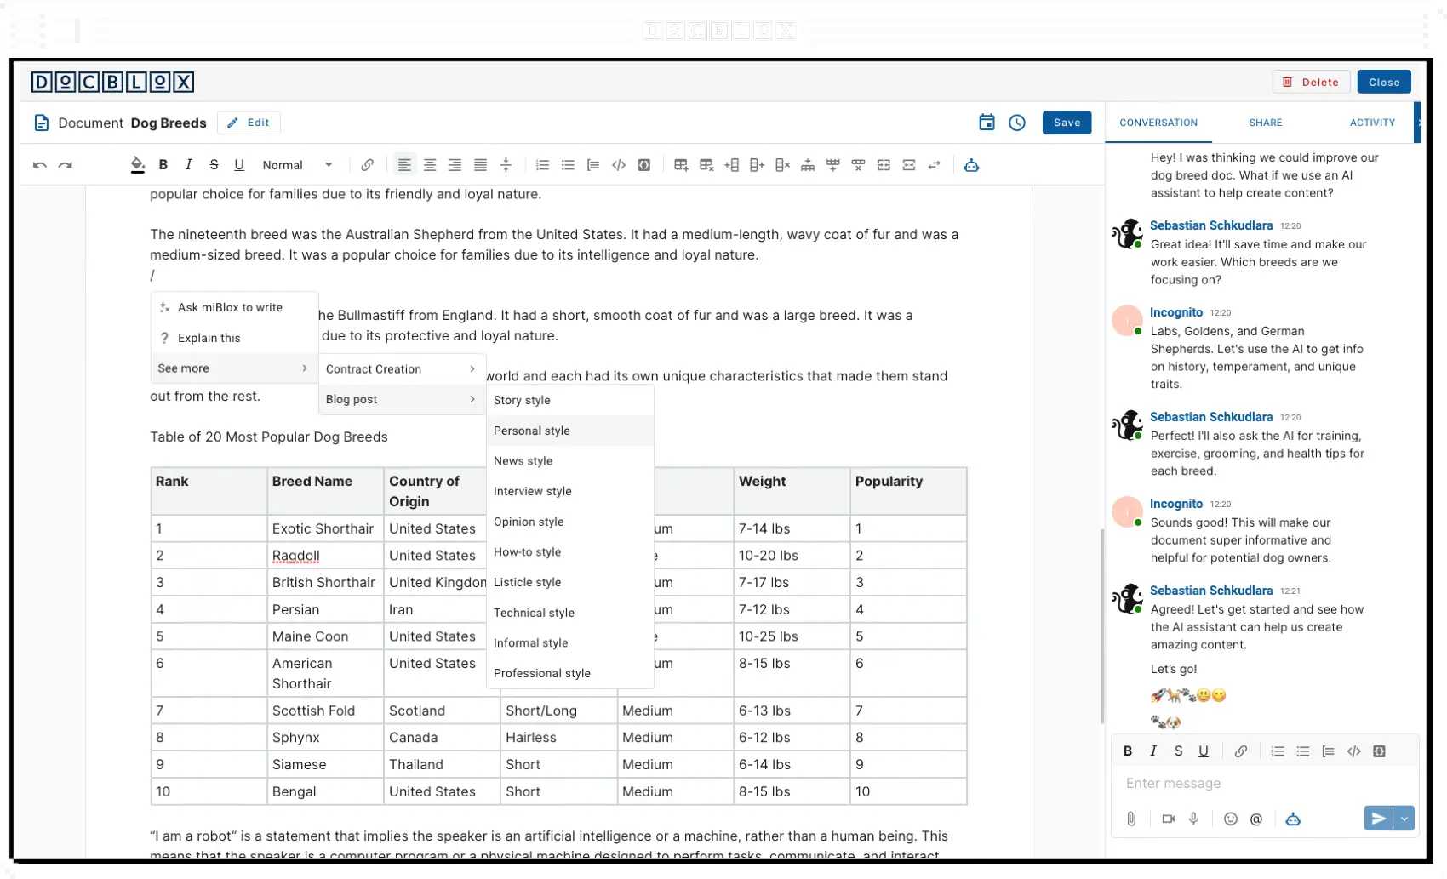Record a video message
The image size is (1447, 879).
pyautogui.click(x=1168, y=819)
